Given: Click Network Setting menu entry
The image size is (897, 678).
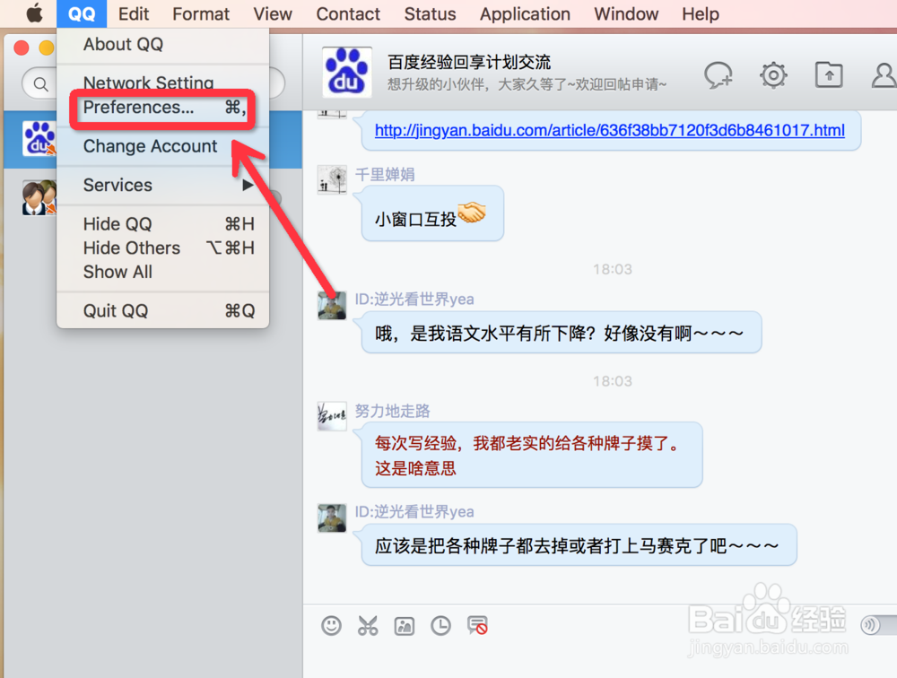Looking at the screenshot, I should (147, 83).
